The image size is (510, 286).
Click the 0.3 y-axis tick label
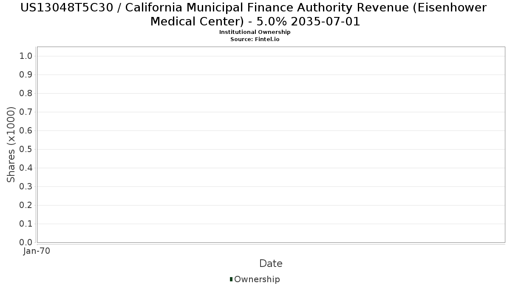click(26, 186)
